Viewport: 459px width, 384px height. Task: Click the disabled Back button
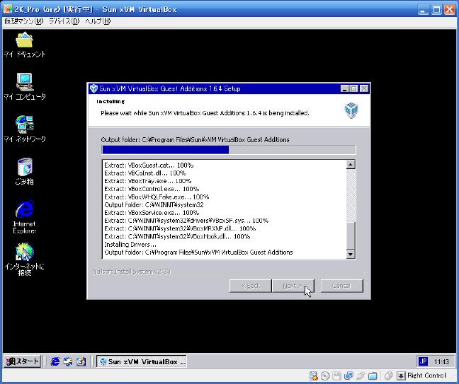click(250, 286)
